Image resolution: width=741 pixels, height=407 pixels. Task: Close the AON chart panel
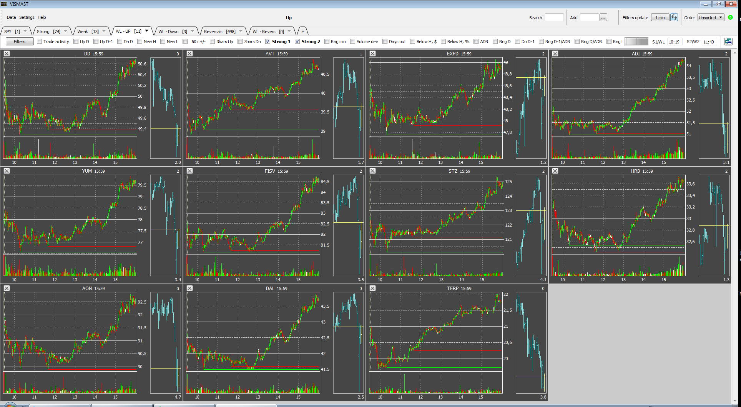tap(7, 289)
